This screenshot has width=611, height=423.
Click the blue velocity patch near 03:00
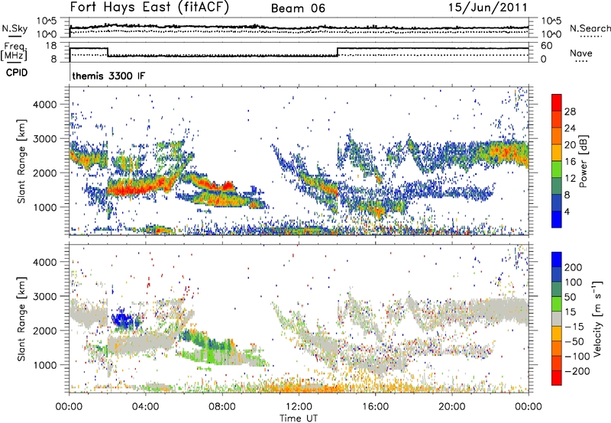point(124,320)
